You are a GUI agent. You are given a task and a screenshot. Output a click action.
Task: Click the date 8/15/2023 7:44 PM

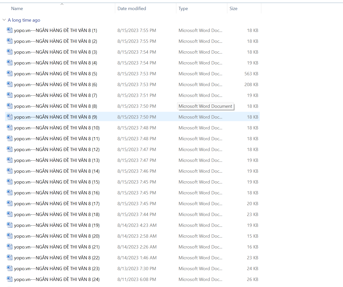point(137,214)
